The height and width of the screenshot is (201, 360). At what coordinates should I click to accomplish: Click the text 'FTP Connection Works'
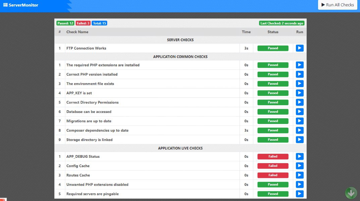86,48
